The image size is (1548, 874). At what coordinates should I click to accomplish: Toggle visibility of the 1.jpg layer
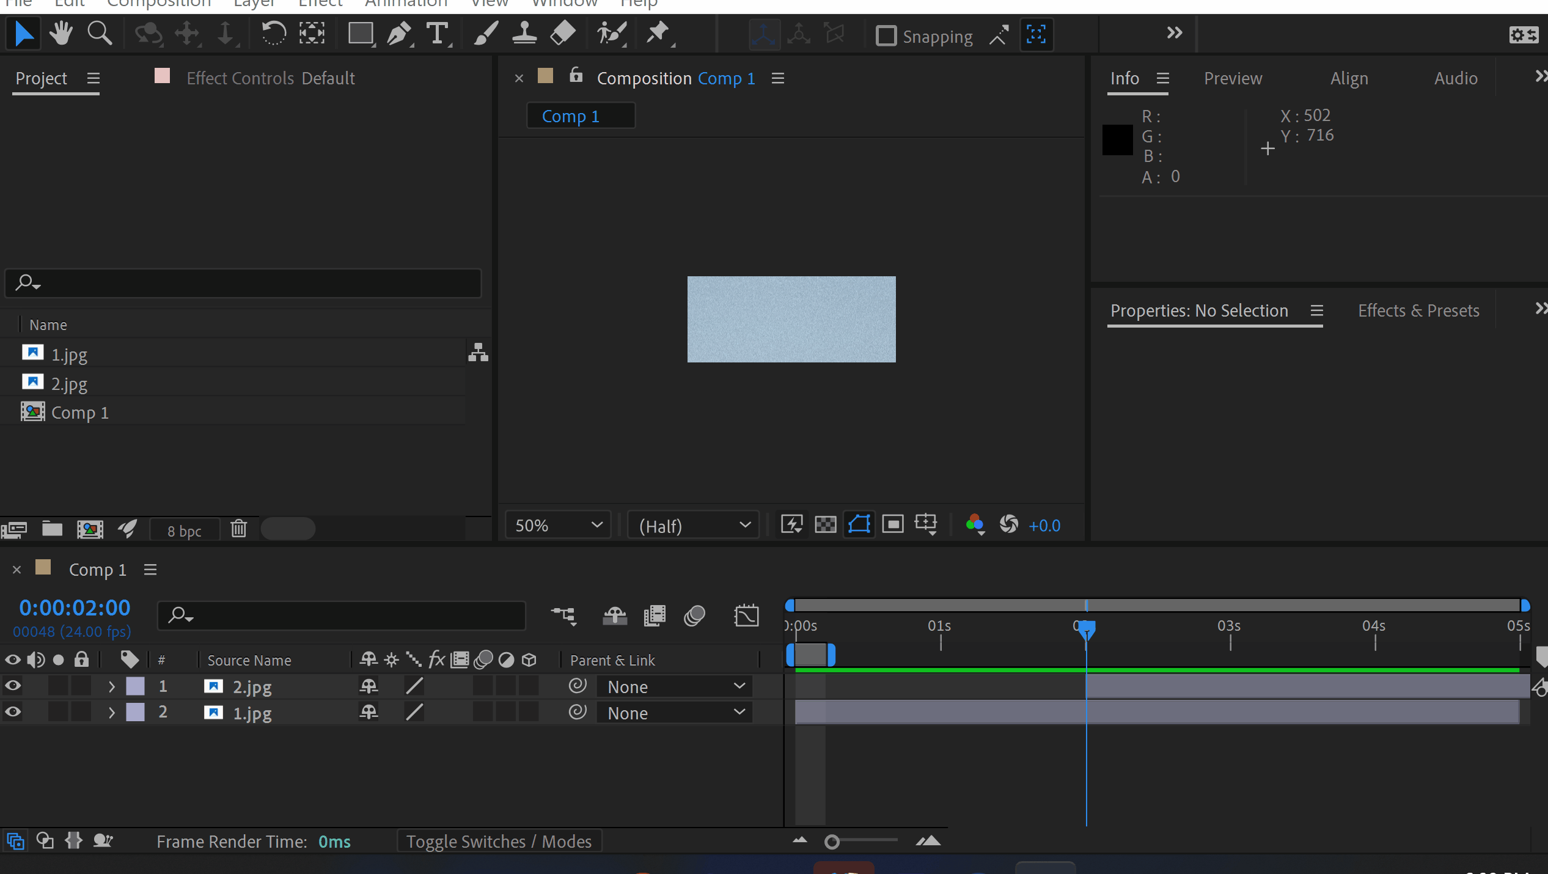[13, 712]
